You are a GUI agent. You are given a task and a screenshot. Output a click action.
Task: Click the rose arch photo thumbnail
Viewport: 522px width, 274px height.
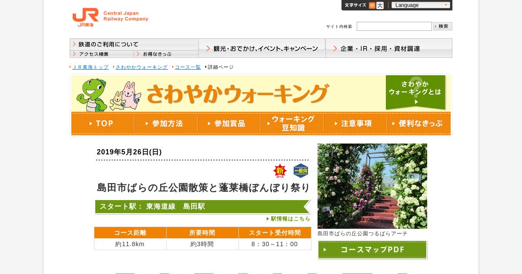coord(372,186)
